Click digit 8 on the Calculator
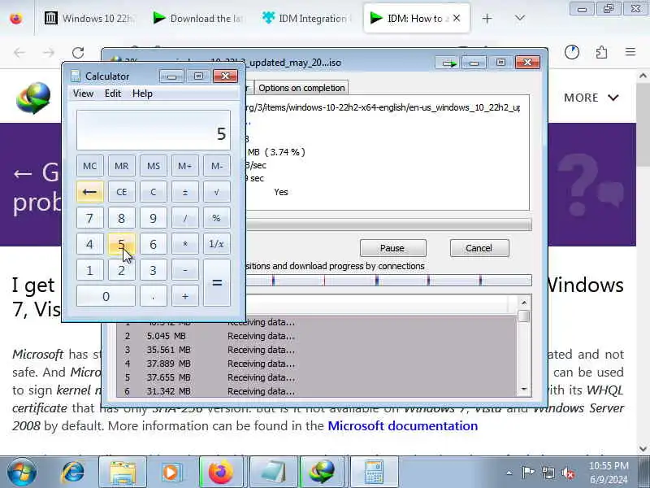The image size is (650, 488). click(121, 218)
